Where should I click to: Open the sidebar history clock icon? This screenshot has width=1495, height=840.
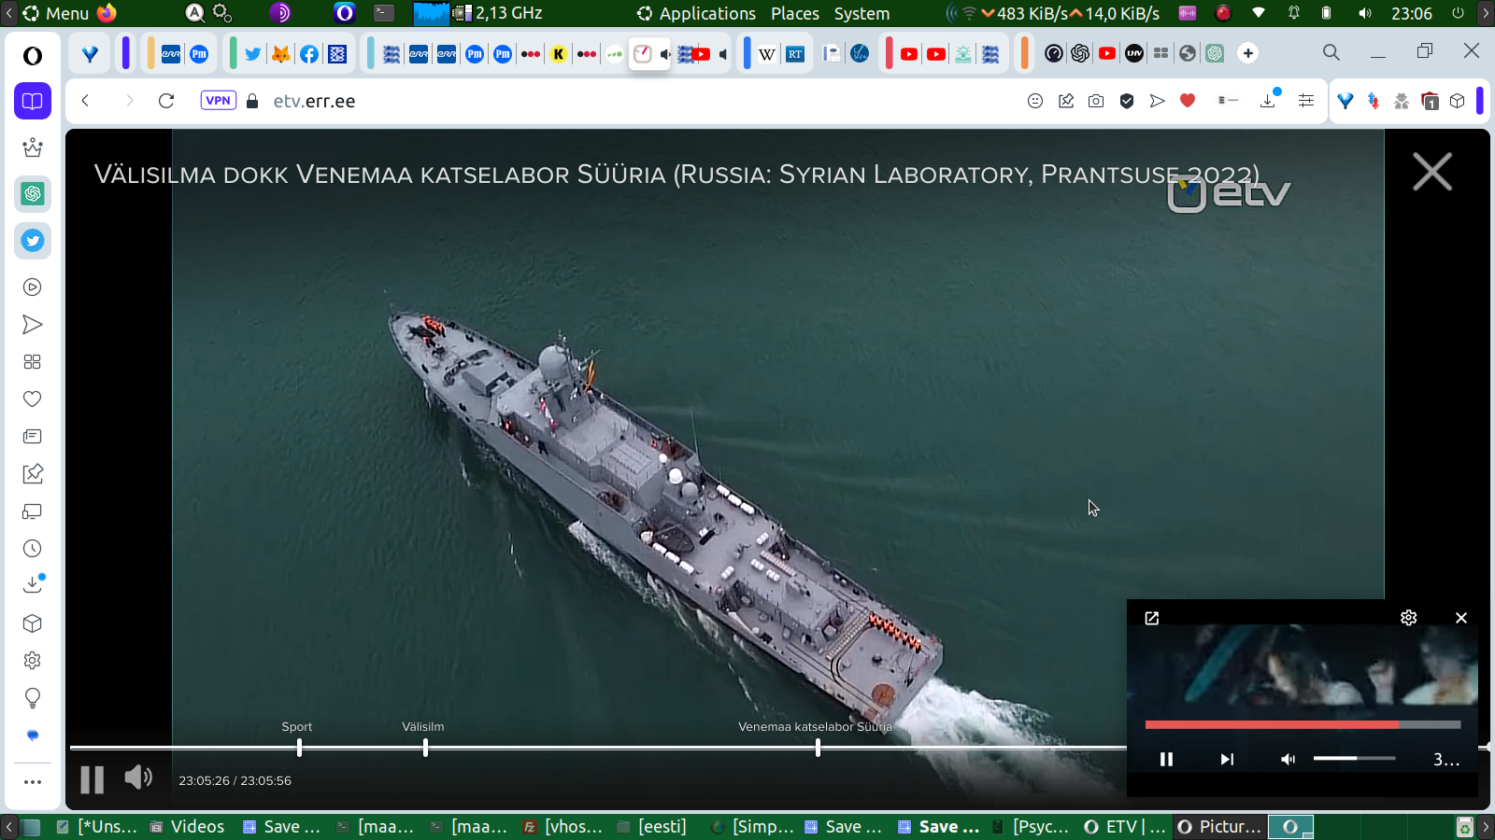click(33, 549)
